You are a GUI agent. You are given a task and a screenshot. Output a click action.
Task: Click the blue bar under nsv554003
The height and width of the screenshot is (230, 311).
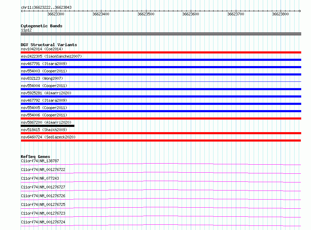(x=161, y=74)
